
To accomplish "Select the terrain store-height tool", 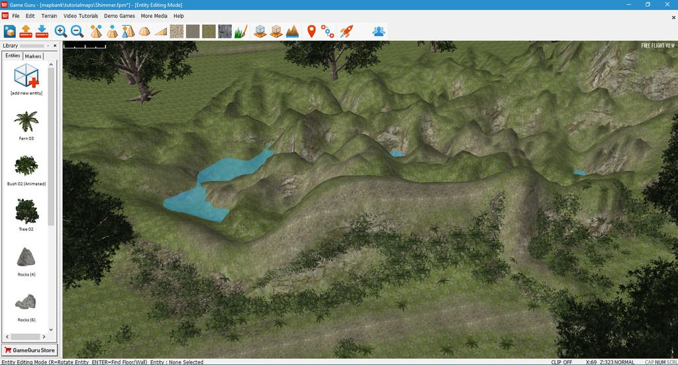I will (x=128, y=31).
